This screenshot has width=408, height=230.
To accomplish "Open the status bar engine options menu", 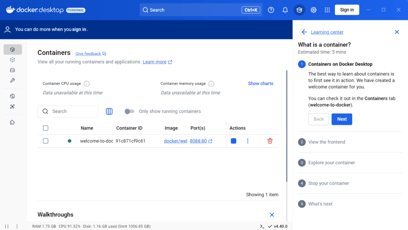I will point(17,226).
